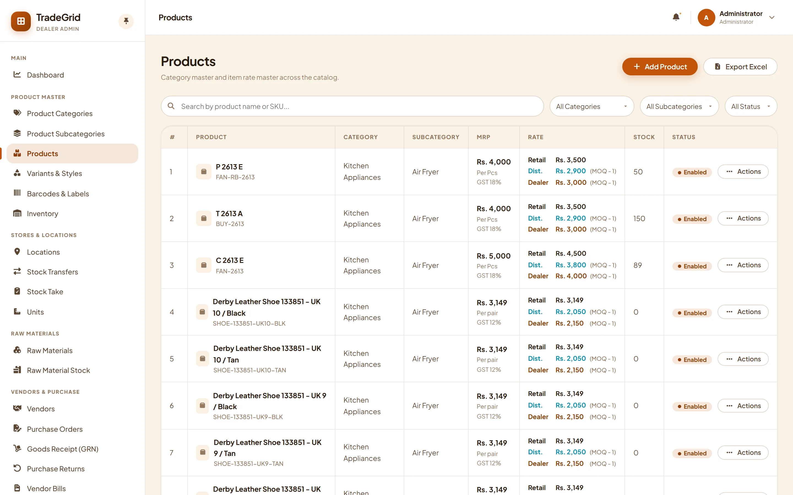Open Raw Material Stock page
793x495 pixels.
pos(72,370)
